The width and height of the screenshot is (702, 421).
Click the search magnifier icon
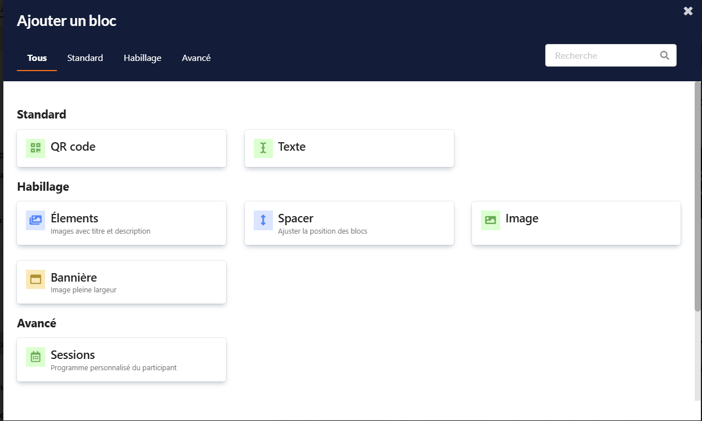664,55
